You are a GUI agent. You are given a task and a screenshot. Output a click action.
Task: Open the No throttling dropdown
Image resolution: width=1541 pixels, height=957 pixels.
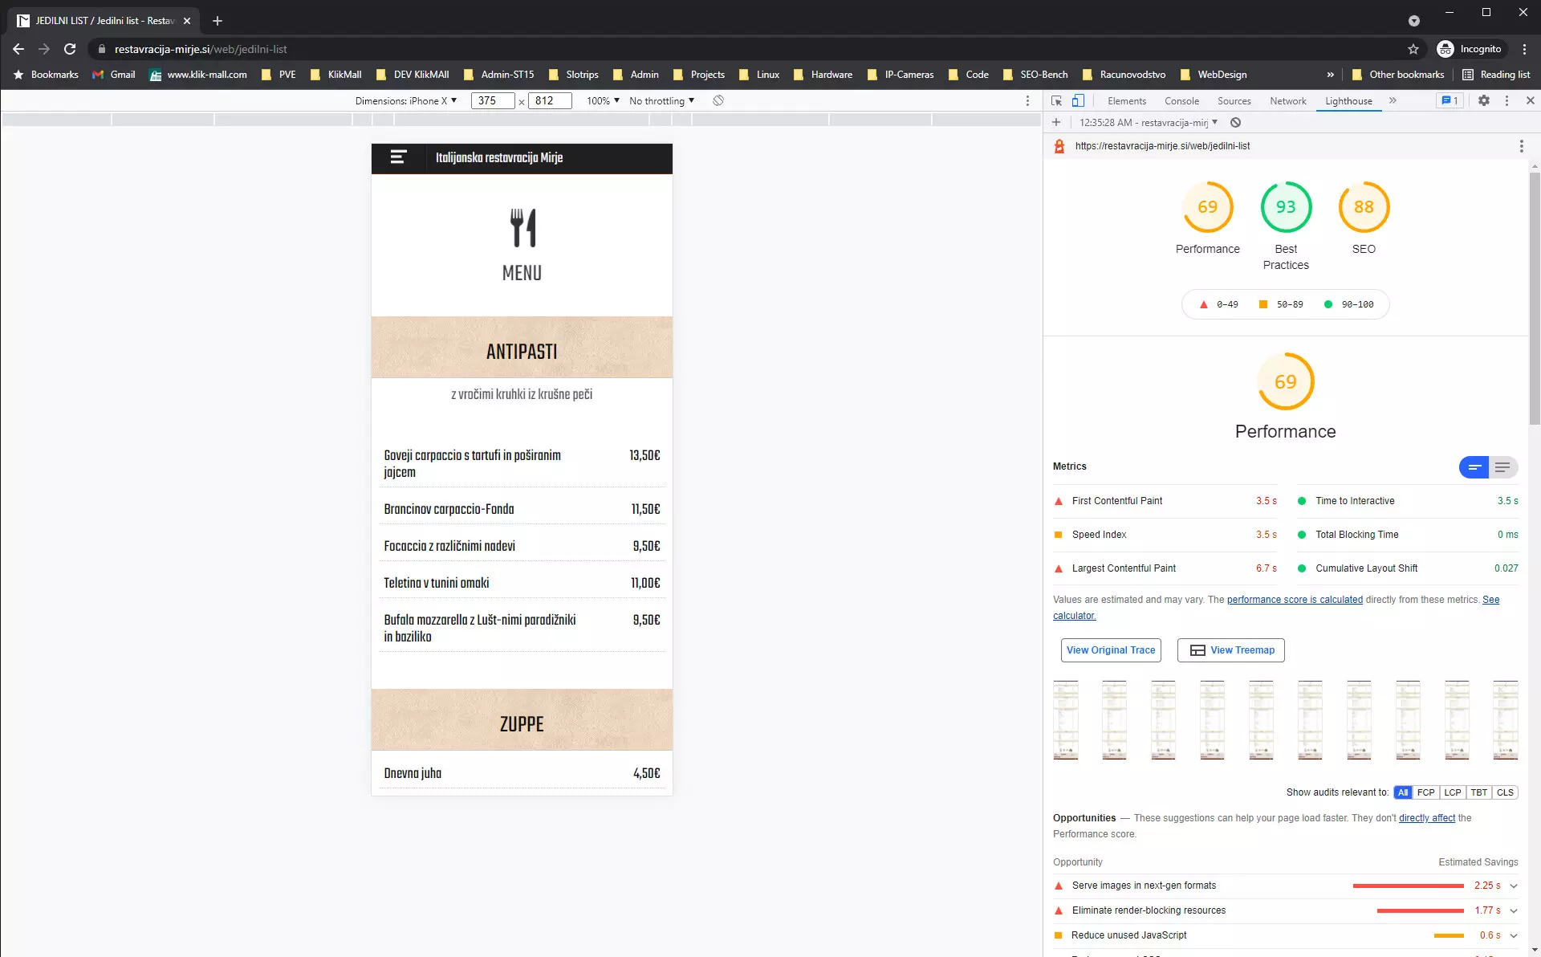coord(661,101)
